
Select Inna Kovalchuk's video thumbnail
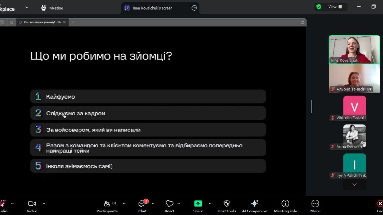click(354, 50)
